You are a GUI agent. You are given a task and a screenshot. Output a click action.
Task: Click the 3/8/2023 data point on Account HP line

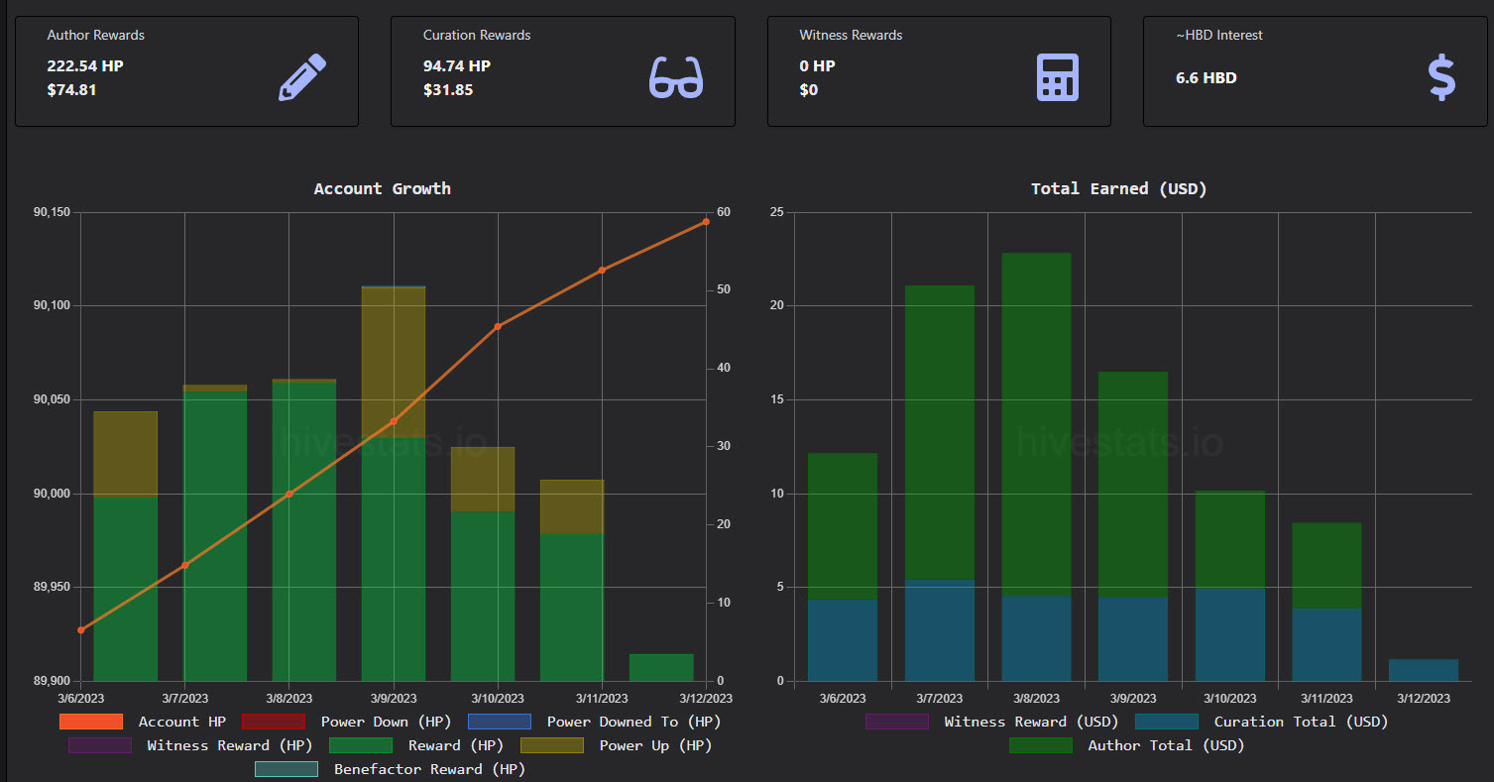289,494
